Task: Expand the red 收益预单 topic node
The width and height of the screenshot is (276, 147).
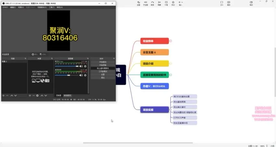Action: [x=171, y=41]
